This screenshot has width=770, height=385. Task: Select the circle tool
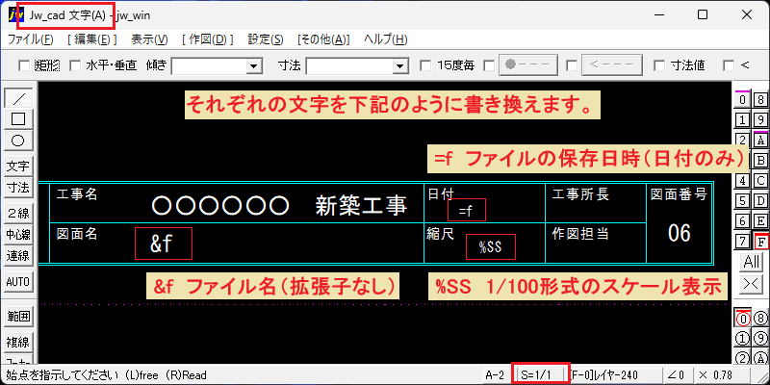coord(18,141)
